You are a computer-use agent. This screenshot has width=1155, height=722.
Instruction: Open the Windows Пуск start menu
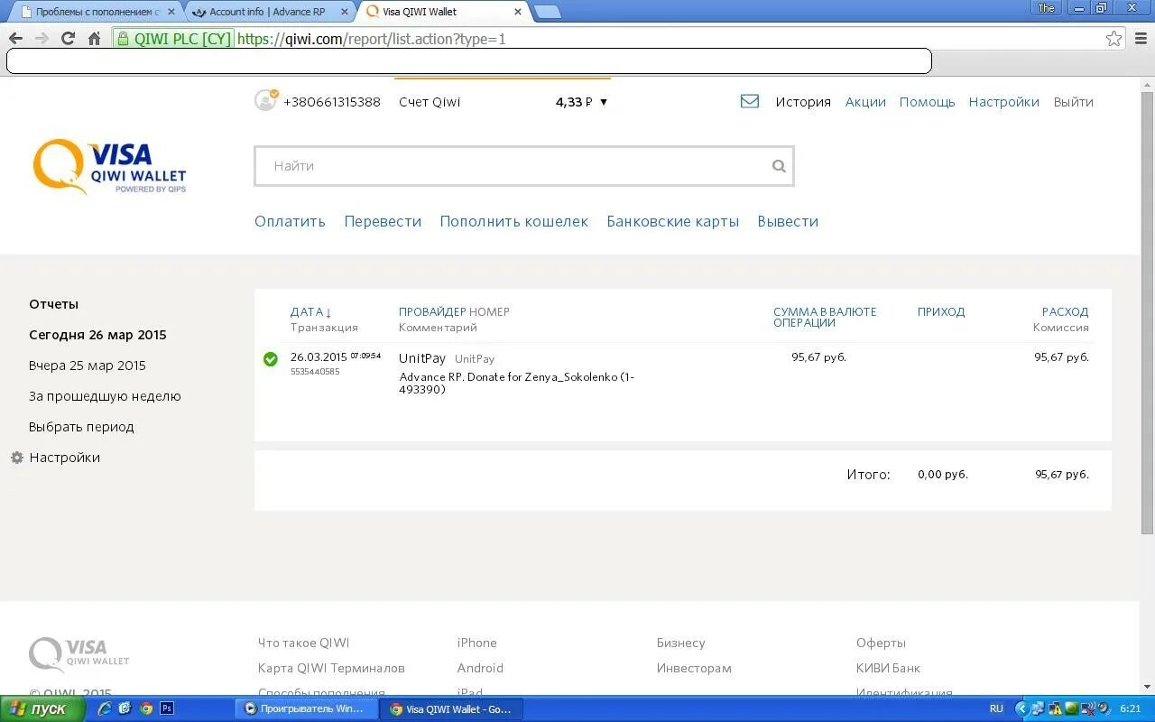(x=42, y=708)
